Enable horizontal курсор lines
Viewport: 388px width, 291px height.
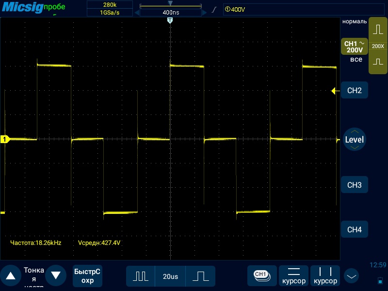294,275
